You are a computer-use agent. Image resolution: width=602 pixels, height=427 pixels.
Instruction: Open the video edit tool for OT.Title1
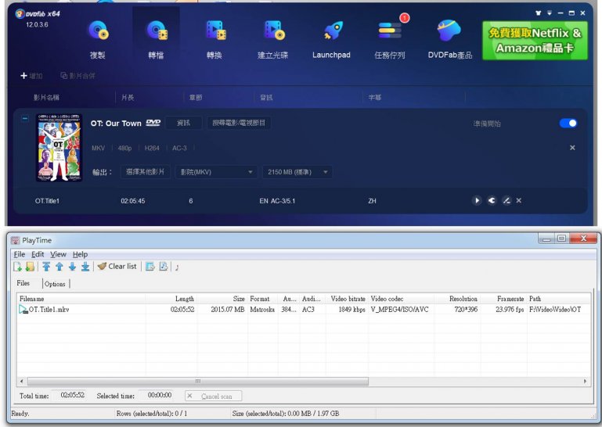tap(506, 200)
